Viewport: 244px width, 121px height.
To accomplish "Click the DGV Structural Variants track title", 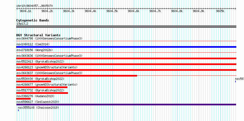I will [38, 35].
